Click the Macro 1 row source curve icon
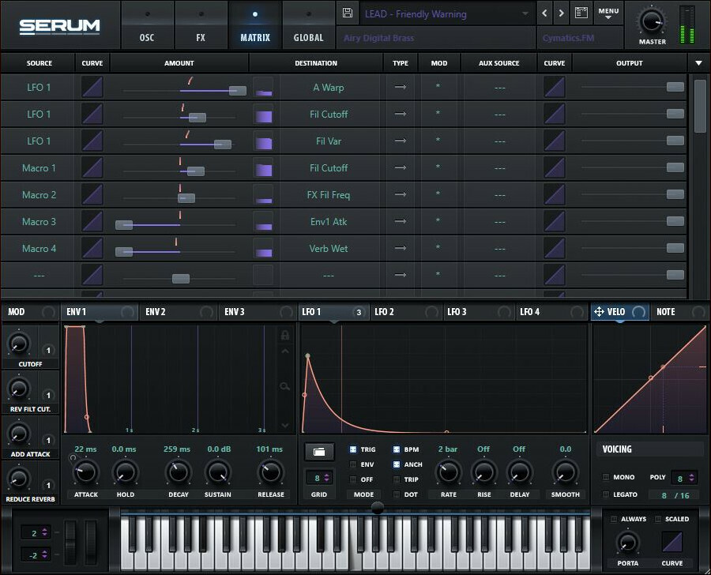The image size is (711, 575). click(x=92, y=167)
